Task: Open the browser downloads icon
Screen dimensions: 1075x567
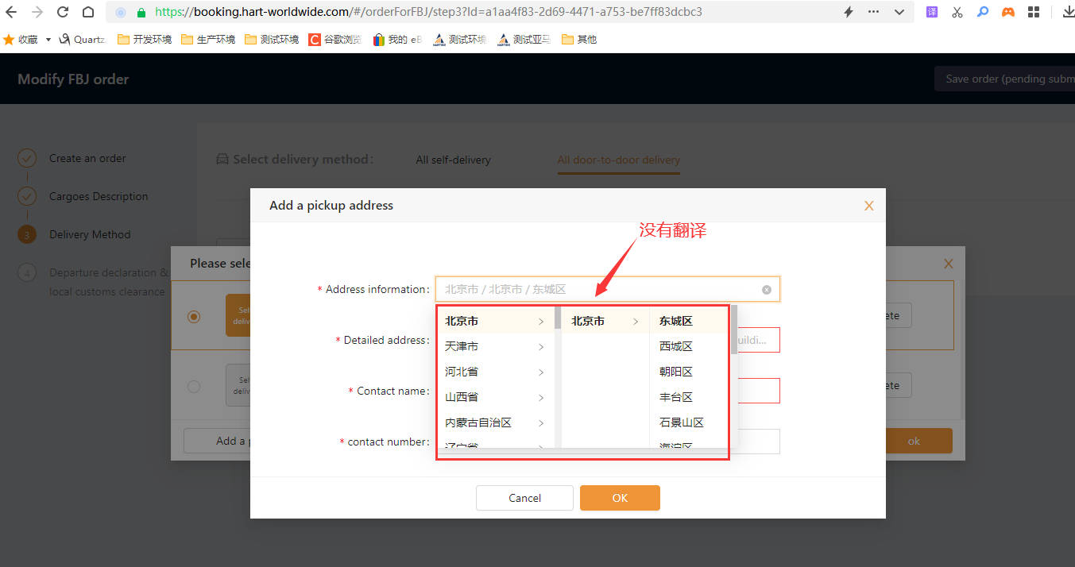Action: [x=1065, y=12]
